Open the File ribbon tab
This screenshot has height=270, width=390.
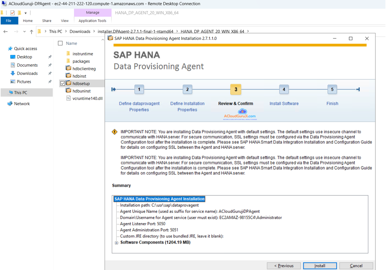[x=9, y=21]
